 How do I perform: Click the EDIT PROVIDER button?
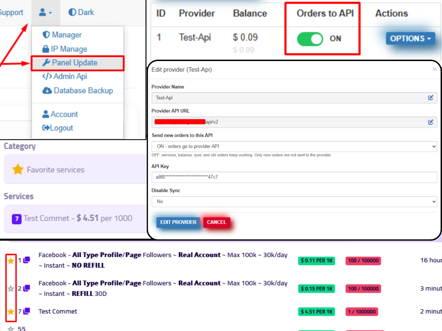coord(178,222)
